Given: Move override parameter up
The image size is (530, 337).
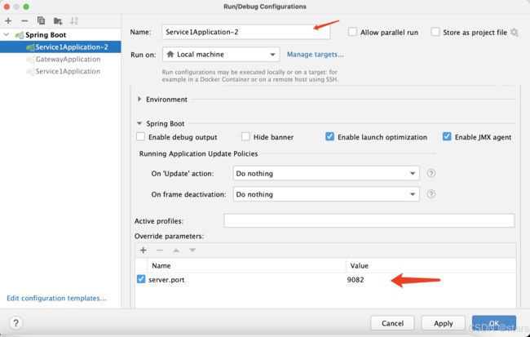Looking at the screenshot, I should [176, 250].
